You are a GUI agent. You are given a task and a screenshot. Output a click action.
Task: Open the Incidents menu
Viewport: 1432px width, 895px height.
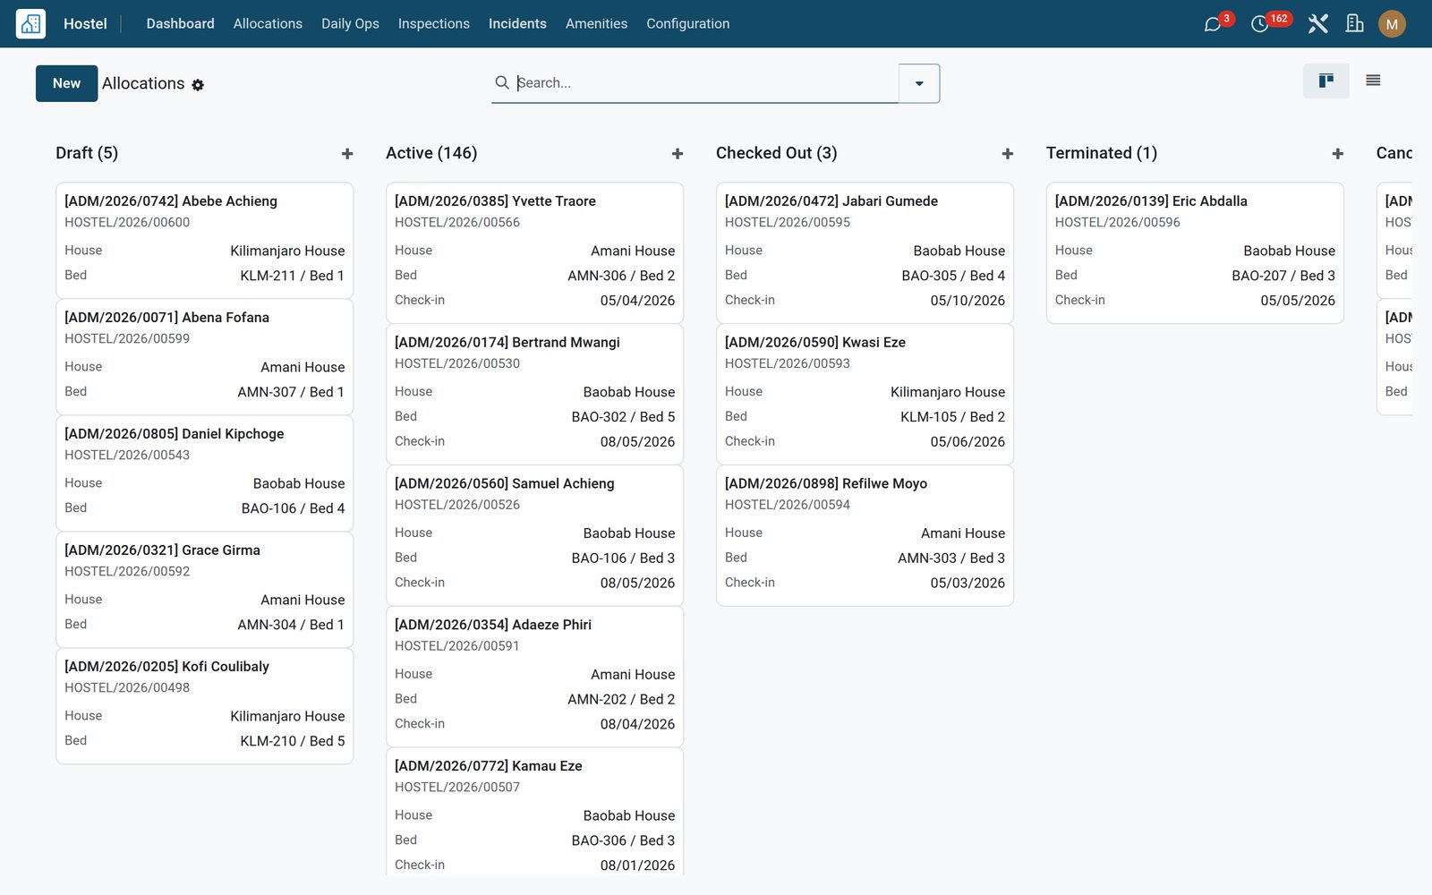[517, 24]
